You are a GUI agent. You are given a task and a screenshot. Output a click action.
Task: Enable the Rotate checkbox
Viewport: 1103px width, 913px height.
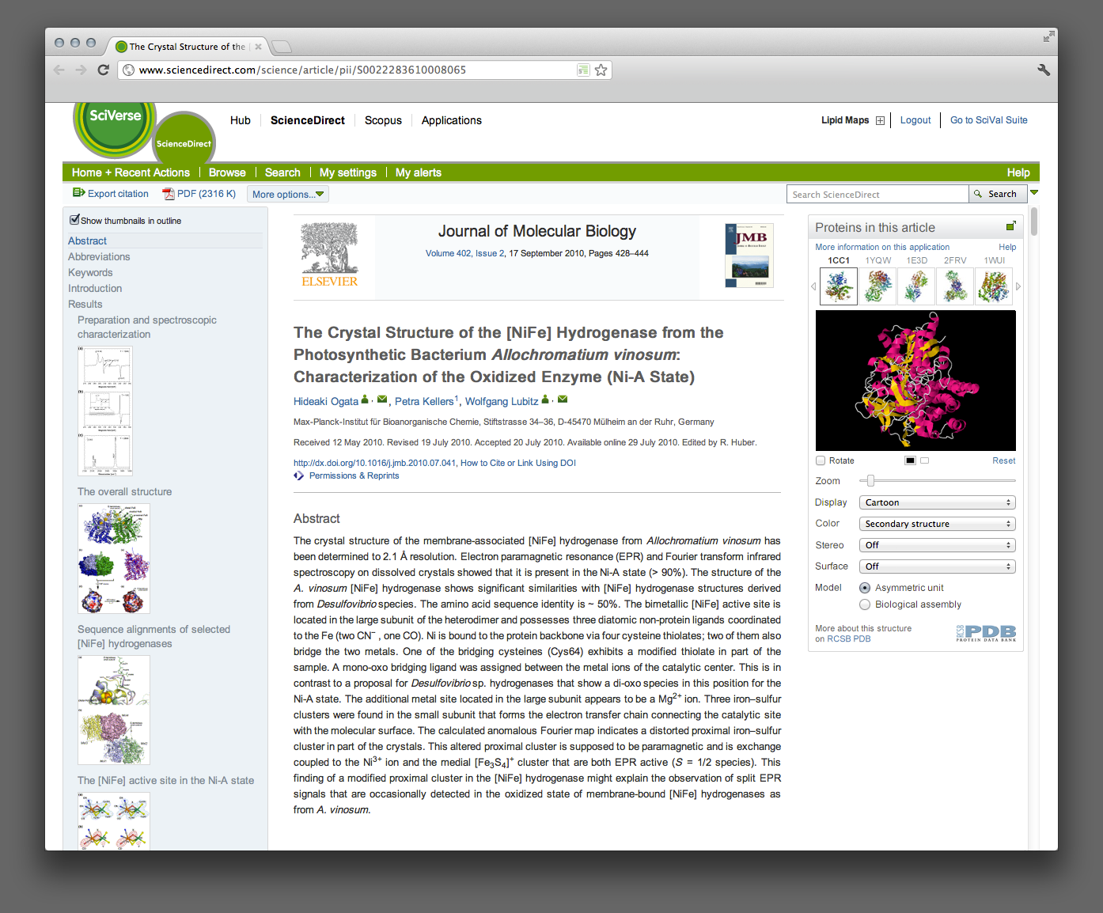pos(821,460)
